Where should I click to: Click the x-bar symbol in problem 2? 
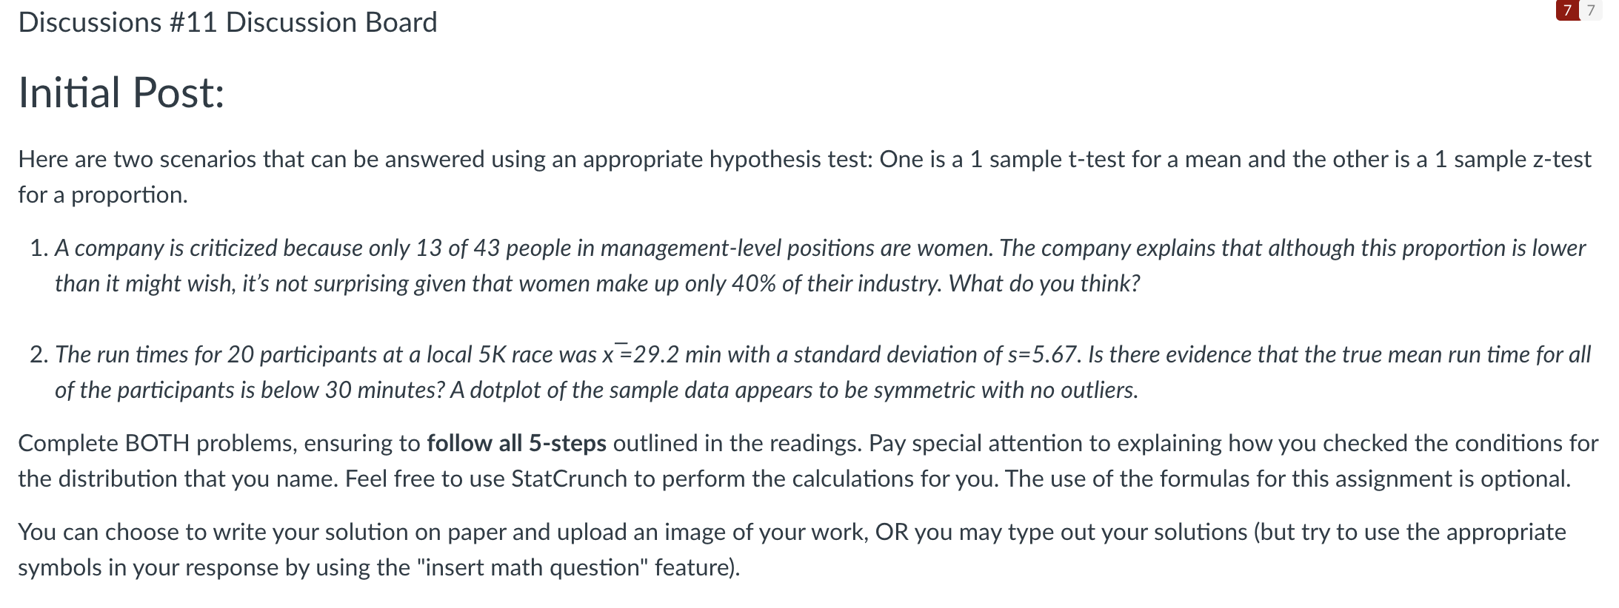click(609, 353)
